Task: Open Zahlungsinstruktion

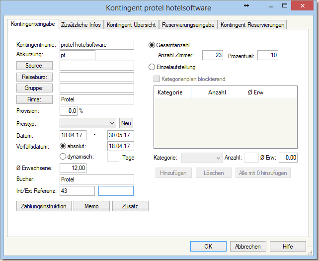Action: click(x=44, y=206)
